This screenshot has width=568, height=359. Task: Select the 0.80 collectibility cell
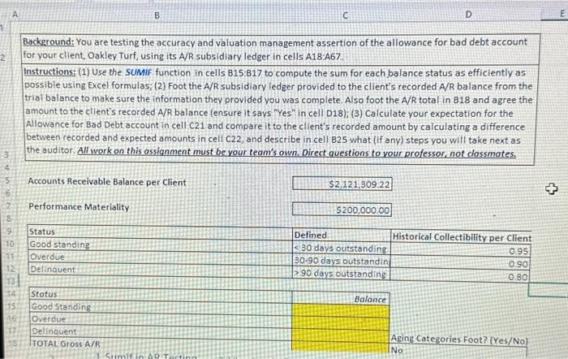click(x=460, y=277)
